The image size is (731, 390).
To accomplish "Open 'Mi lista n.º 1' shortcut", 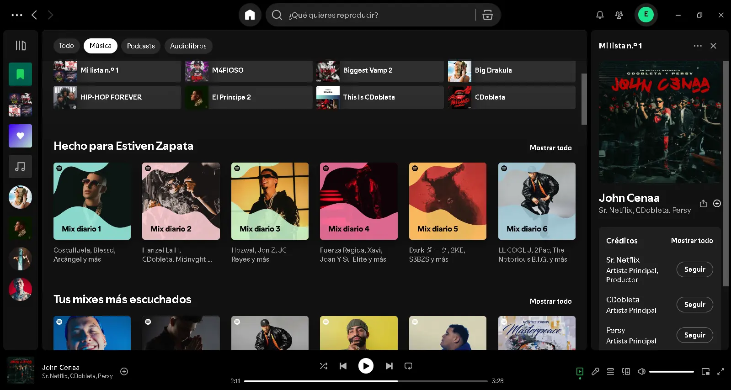I will [x=117, y=70].
